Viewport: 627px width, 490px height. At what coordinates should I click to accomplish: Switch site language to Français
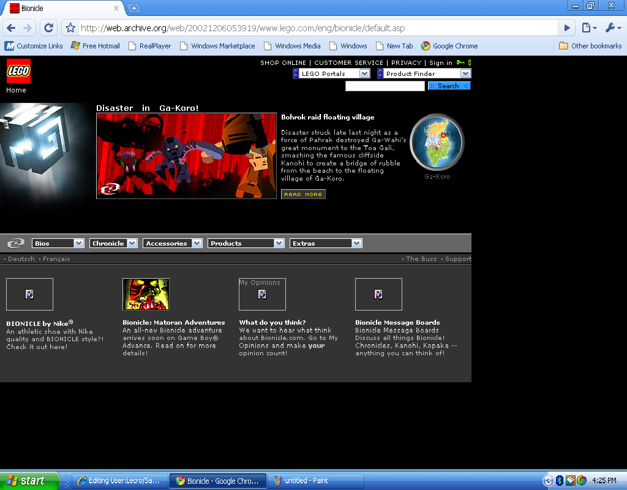(56, 258)
